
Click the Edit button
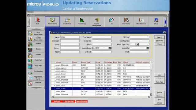[x=160, y=100]
